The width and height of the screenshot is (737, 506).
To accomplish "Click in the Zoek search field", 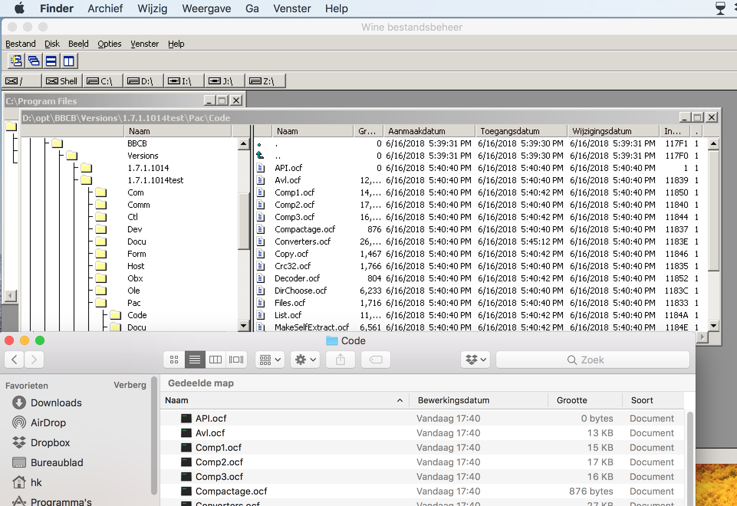I will tap(592, 360).
